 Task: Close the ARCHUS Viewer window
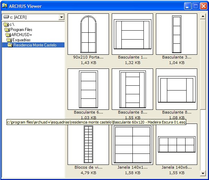[203, 6]
